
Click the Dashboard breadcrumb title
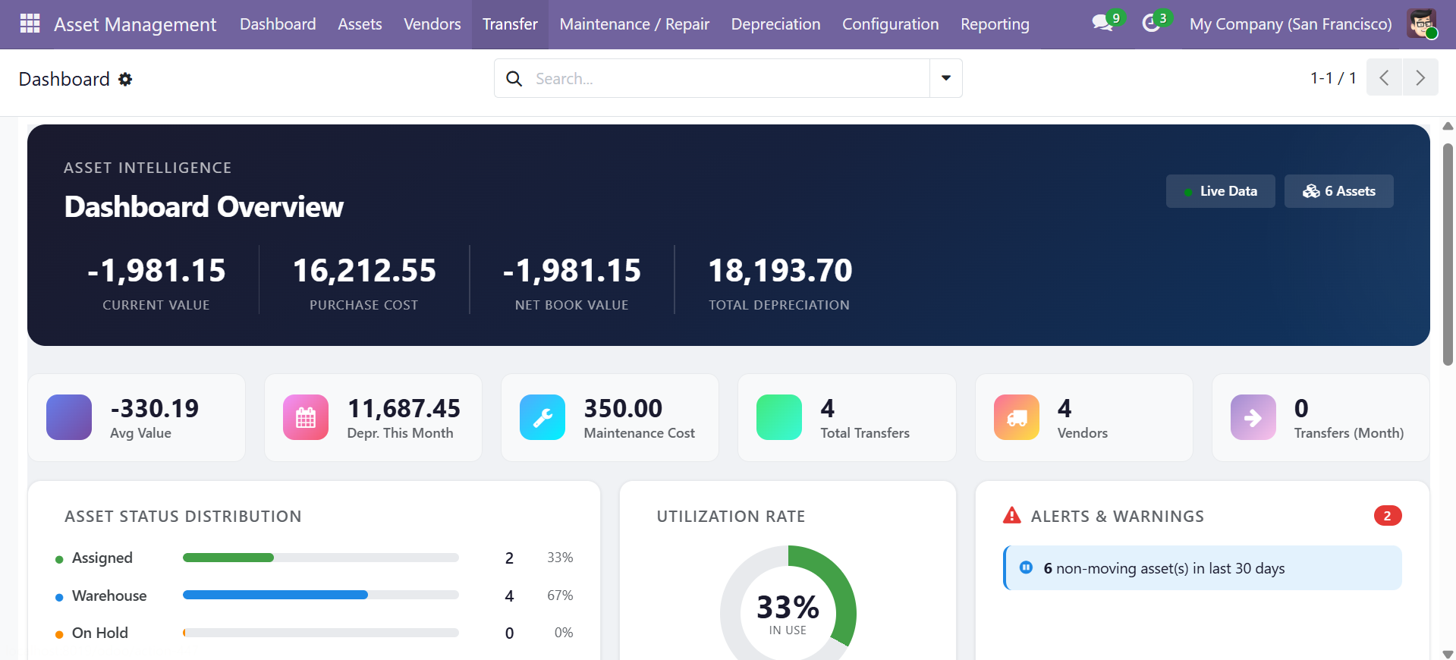click(64, 79)
